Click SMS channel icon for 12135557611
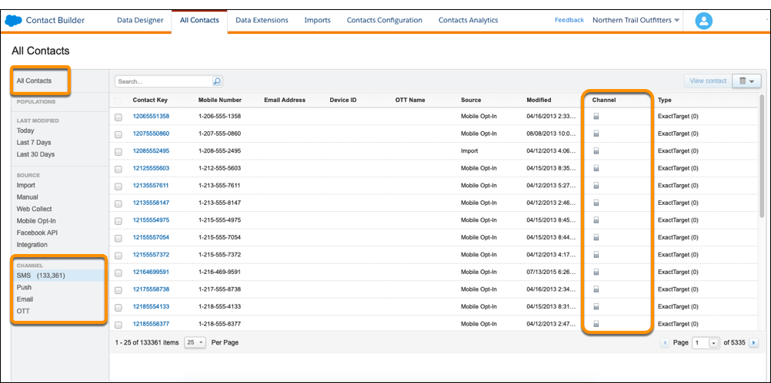 coord(596,186)
